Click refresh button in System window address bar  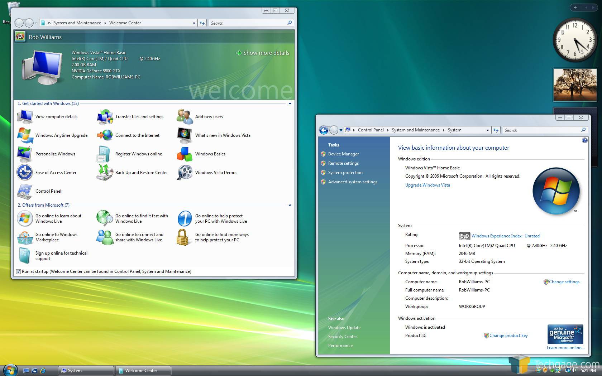[496, 130]
